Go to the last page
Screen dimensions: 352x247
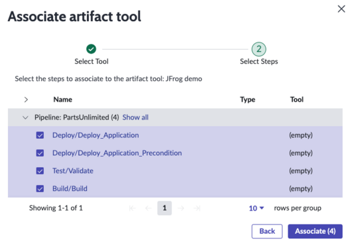click(197, 208)
